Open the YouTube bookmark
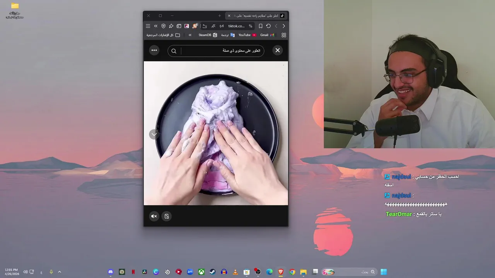The height and width of the screenshot is (278, 495). point(247,35)
